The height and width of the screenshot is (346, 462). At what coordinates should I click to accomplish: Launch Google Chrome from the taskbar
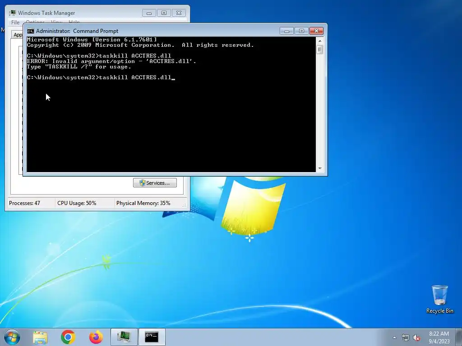click(x=68, y=337)
